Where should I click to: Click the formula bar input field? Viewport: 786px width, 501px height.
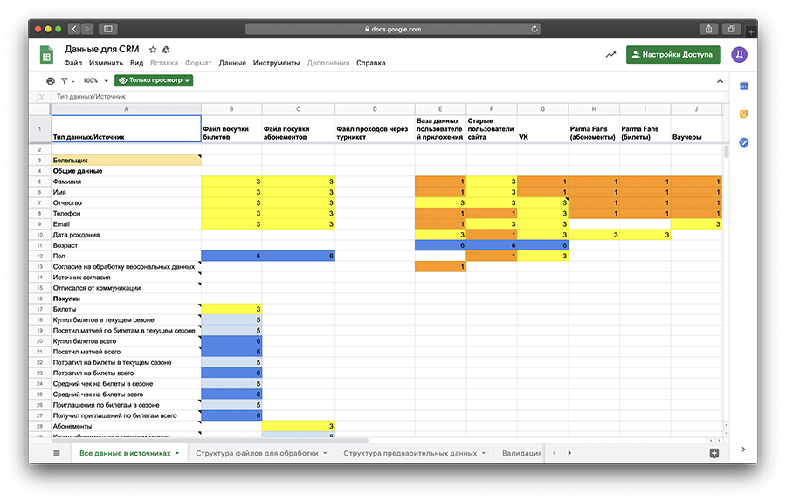[349, 97]
